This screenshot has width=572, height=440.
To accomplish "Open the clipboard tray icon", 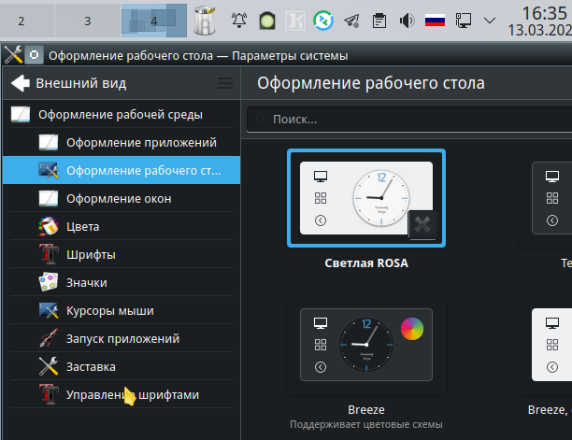I will (x=379, y=20).
